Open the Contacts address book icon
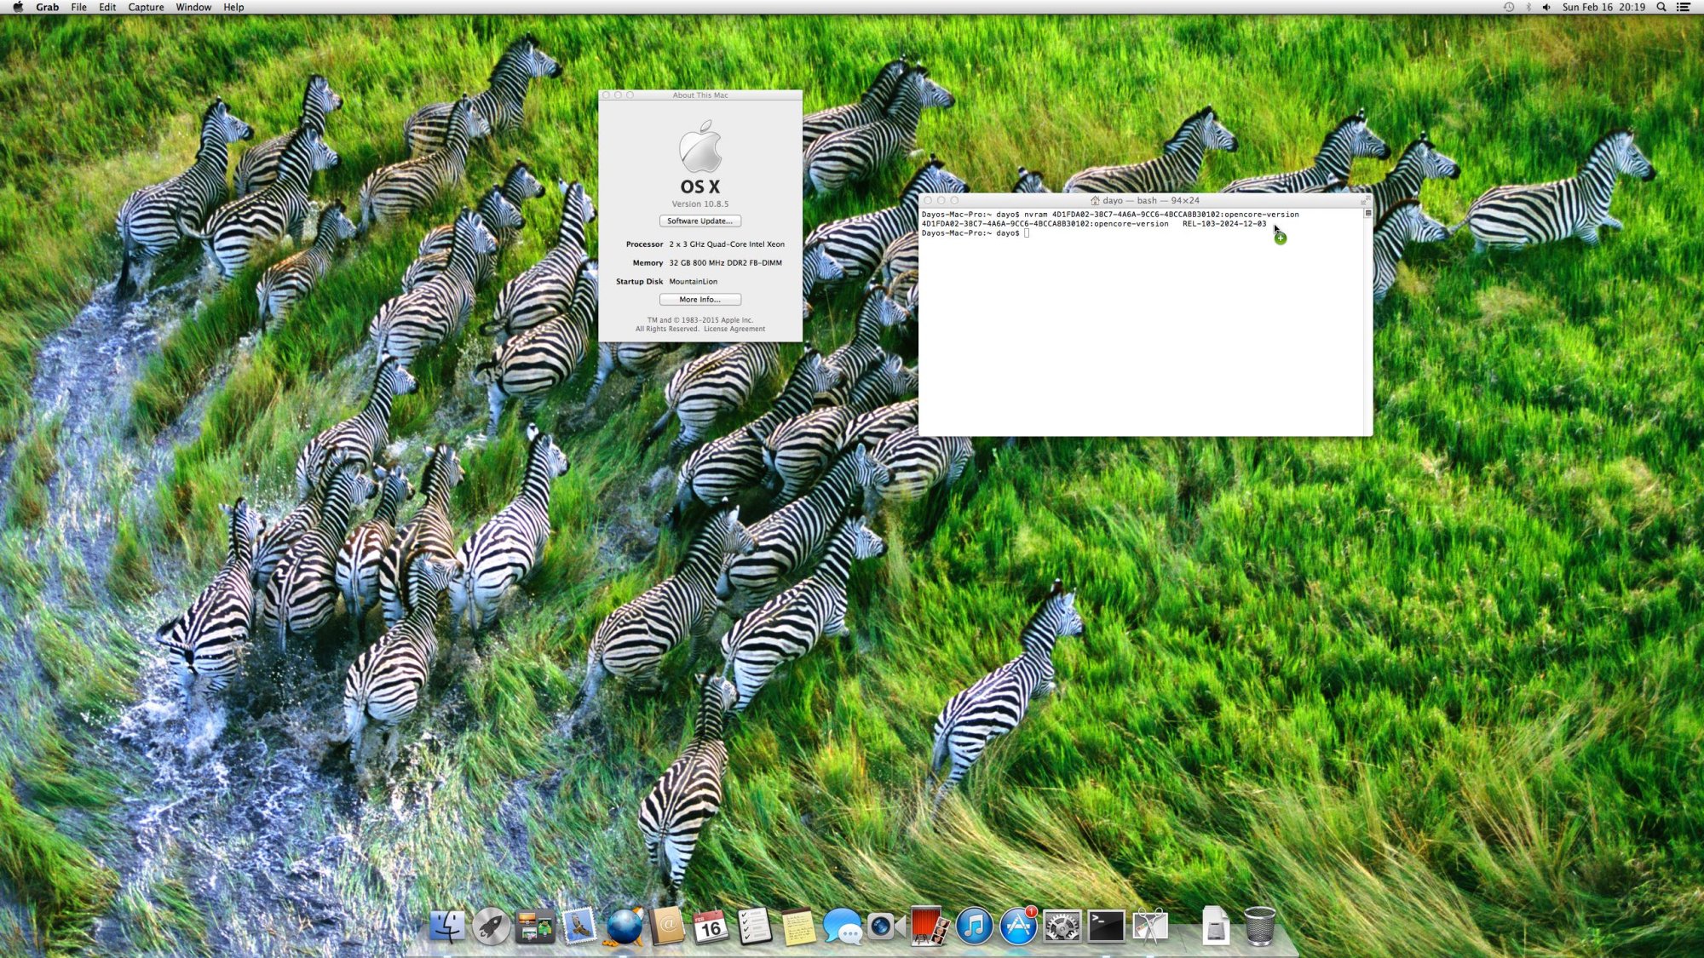 668,926
